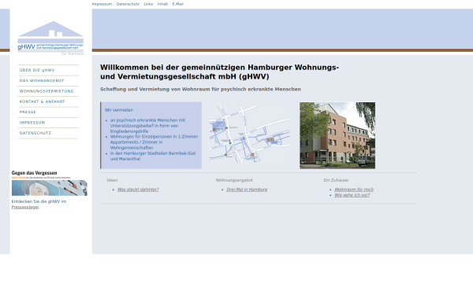Click the Zur Startseite text under logo
Image resolution: width=473 pixels, height=295 pixels.
click(73, 53)
